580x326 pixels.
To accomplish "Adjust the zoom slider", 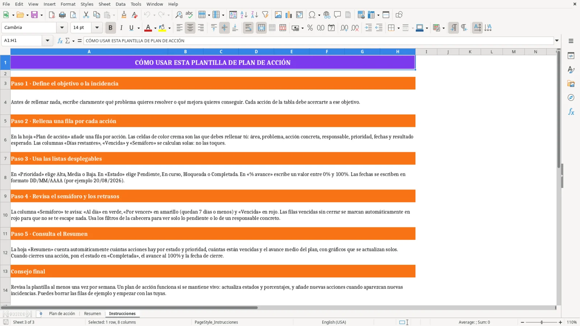I will (542, 322).
